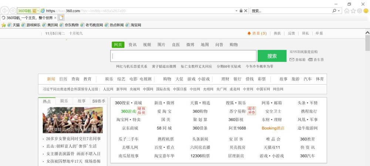Click hot search 黄子韬退出微博
The height and width of the screenshot is (166, 370).
[x=164, y=67]
